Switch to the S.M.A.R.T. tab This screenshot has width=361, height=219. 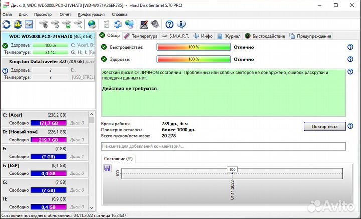pos(175,36)
